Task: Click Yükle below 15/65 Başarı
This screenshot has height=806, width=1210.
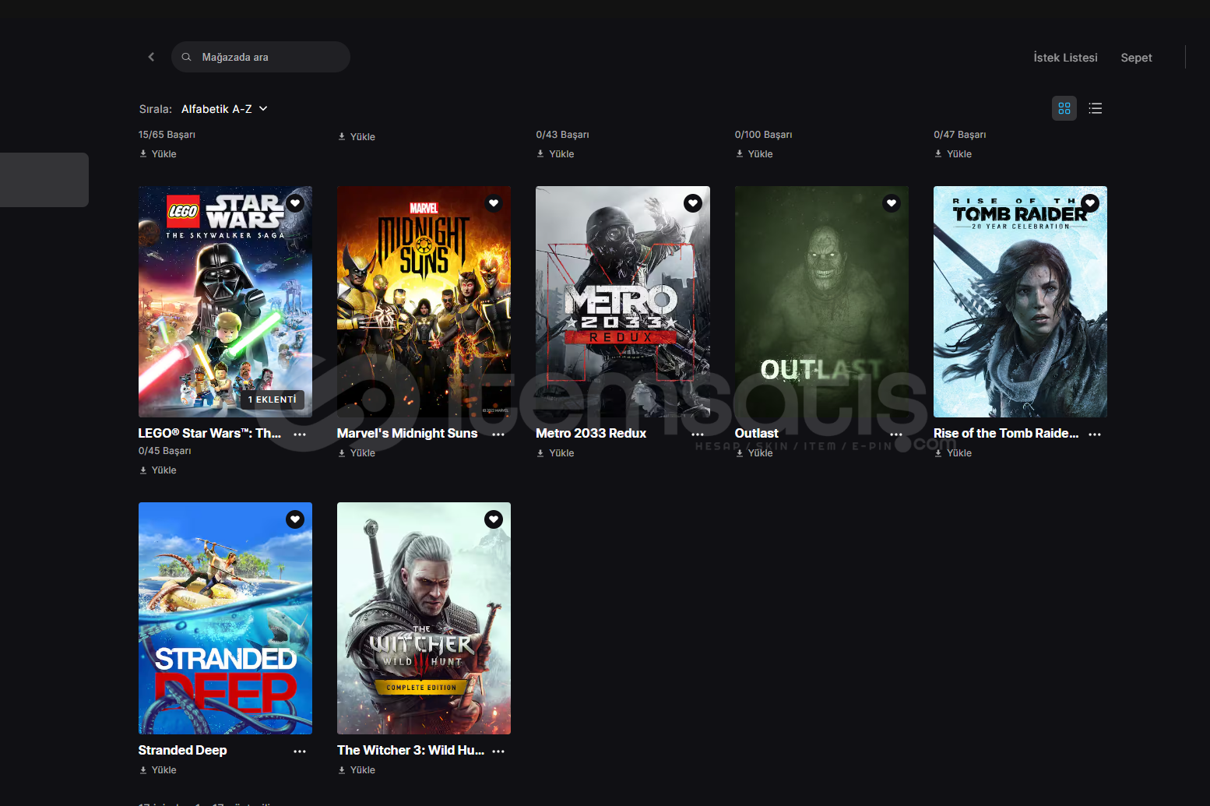Action: pyautogui.click(x=158, y=154)
